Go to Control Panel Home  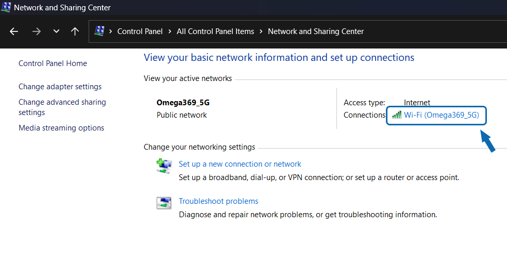click(x=53, y=63)
